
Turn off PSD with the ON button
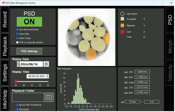[29, 22]
